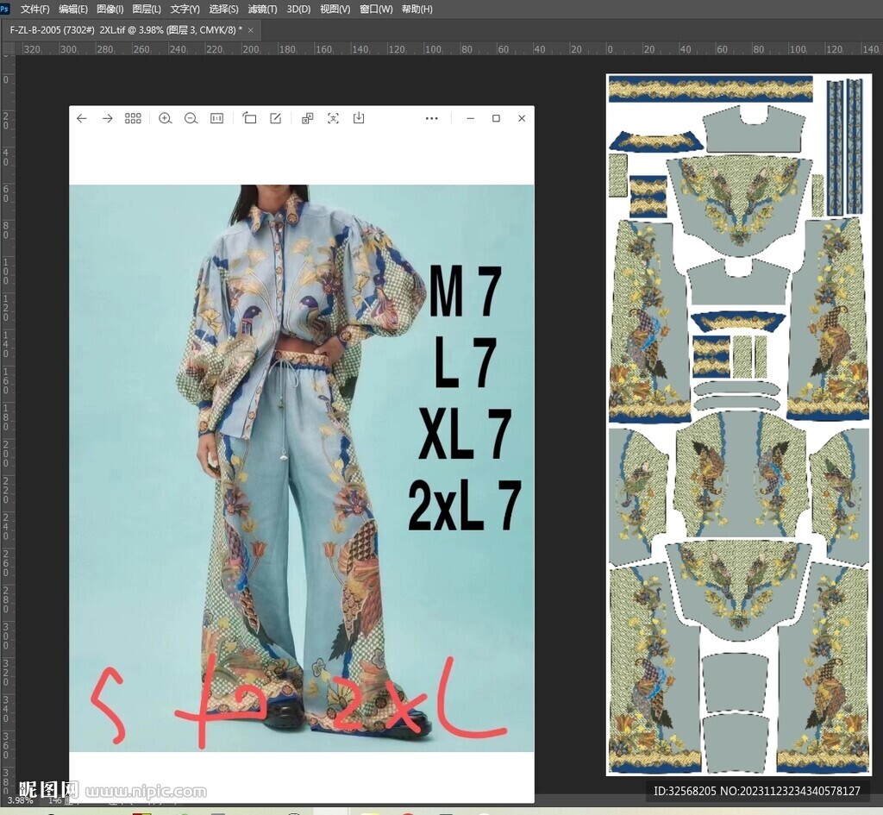Open the 文字(Y) menu
The image size is (883, 815).
coord(185,9)
